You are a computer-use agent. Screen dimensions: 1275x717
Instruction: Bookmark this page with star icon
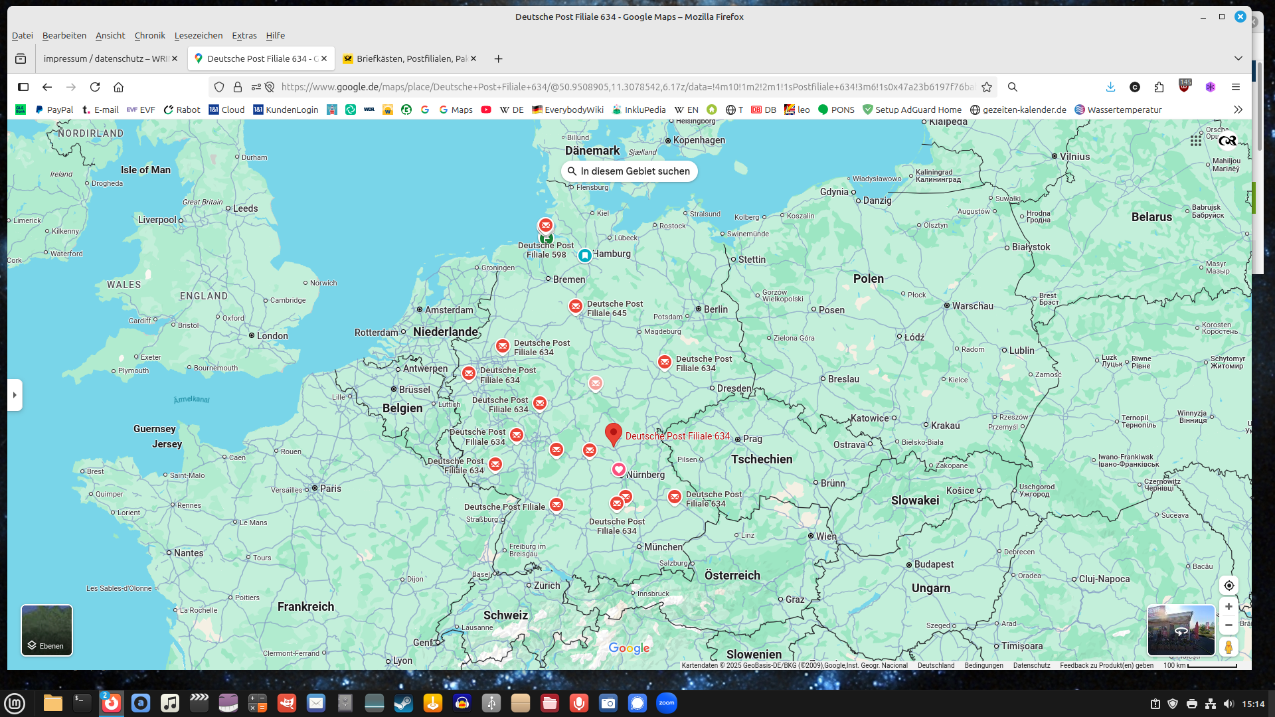pos(987,87)
